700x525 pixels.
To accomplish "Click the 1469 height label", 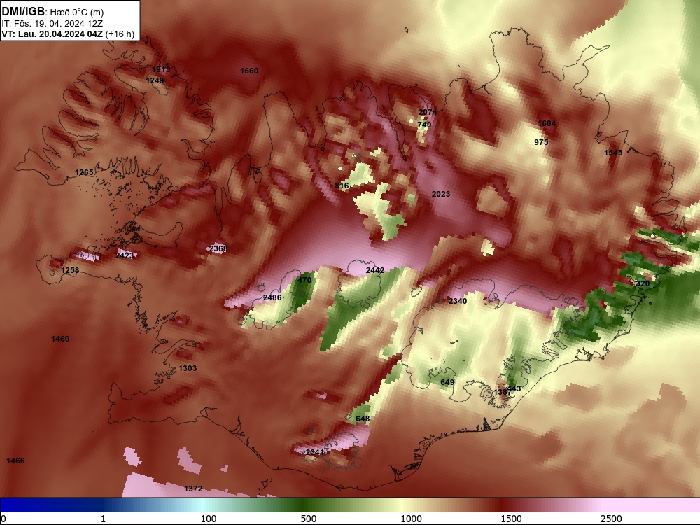I will point(60,339).
